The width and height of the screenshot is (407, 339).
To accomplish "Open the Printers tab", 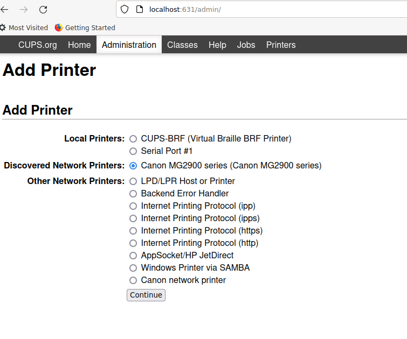I will (281, 45).
